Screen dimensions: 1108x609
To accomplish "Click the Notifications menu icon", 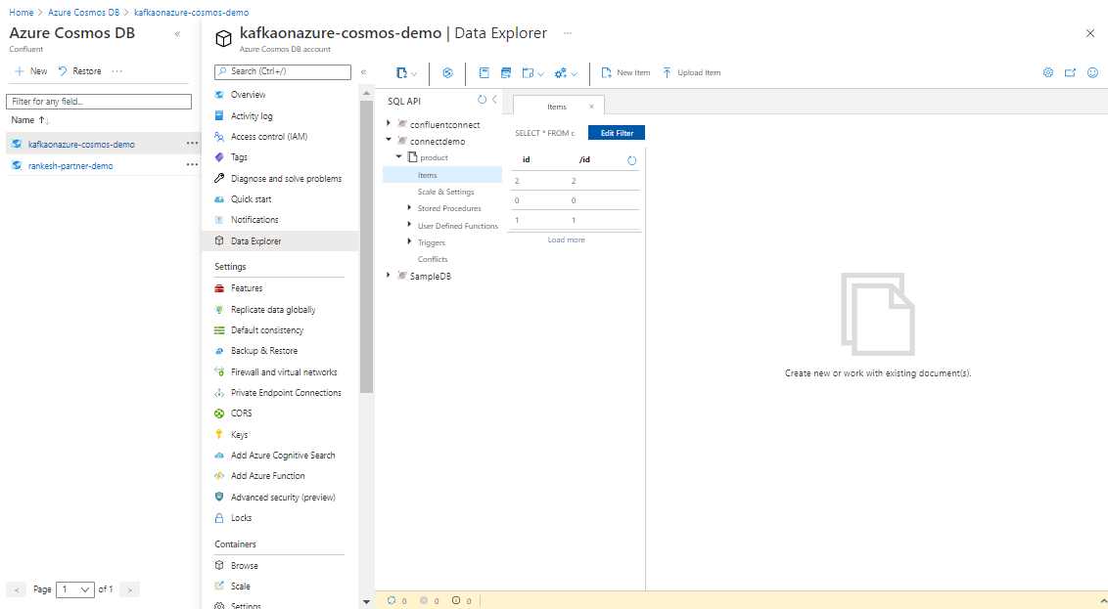I will pyautogui.click(x=219, y=220).
